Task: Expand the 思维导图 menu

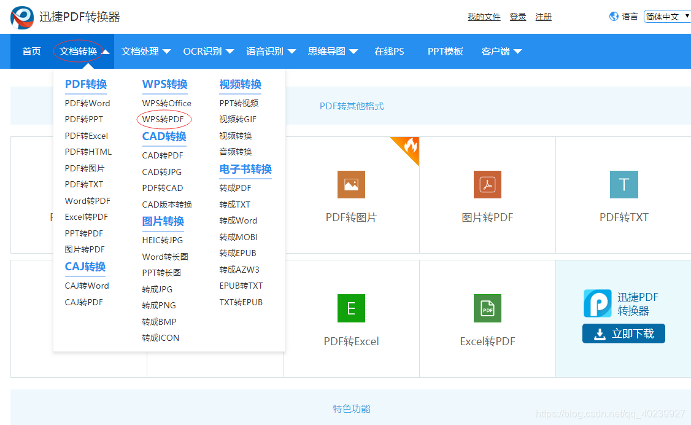Action: pos(333,51)
